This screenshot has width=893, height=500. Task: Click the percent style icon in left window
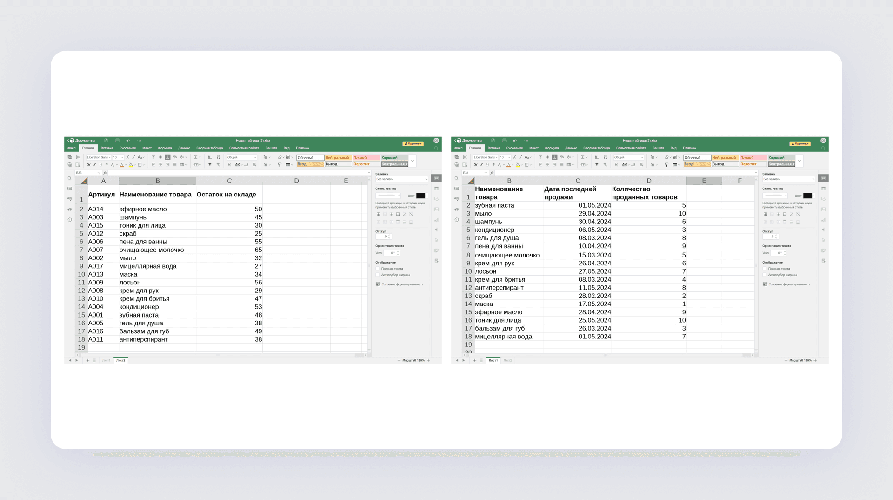(x=229, y=165)
